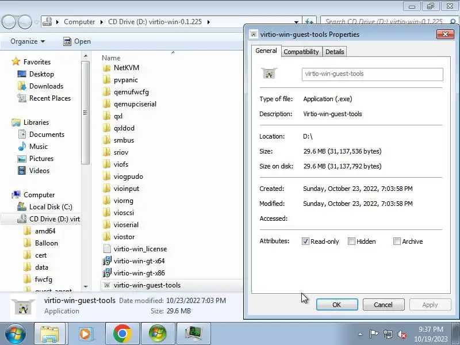
Task: Click the Explorer Forward navigation button
Action: pos(25,22)
